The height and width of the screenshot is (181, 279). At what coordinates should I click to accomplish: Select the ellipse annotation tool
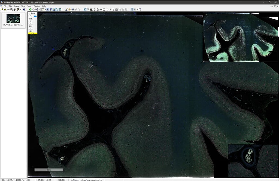107,9
